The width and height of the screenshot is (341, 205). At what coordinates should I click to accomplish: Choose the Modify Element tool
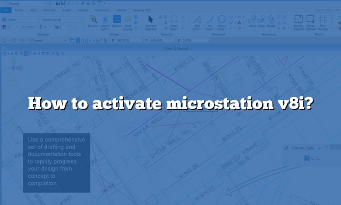298,23
